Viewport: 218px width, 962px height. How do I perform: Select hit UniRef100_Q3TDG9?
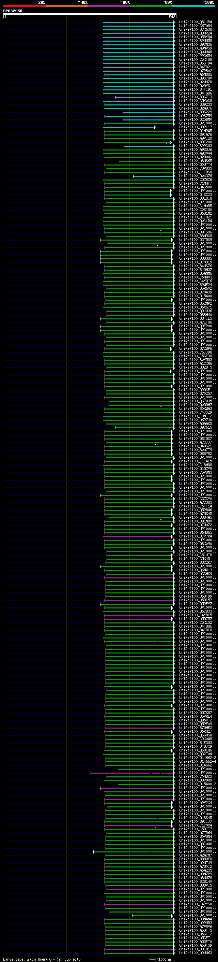195,240
